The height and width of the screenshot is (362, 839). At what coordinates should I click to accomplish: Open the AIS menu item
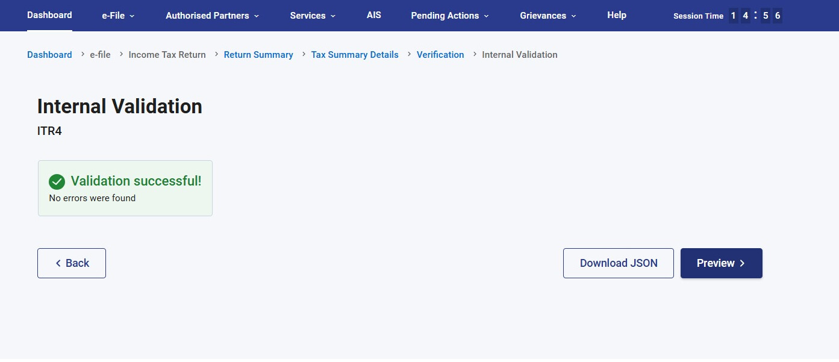tap(373, 15)
